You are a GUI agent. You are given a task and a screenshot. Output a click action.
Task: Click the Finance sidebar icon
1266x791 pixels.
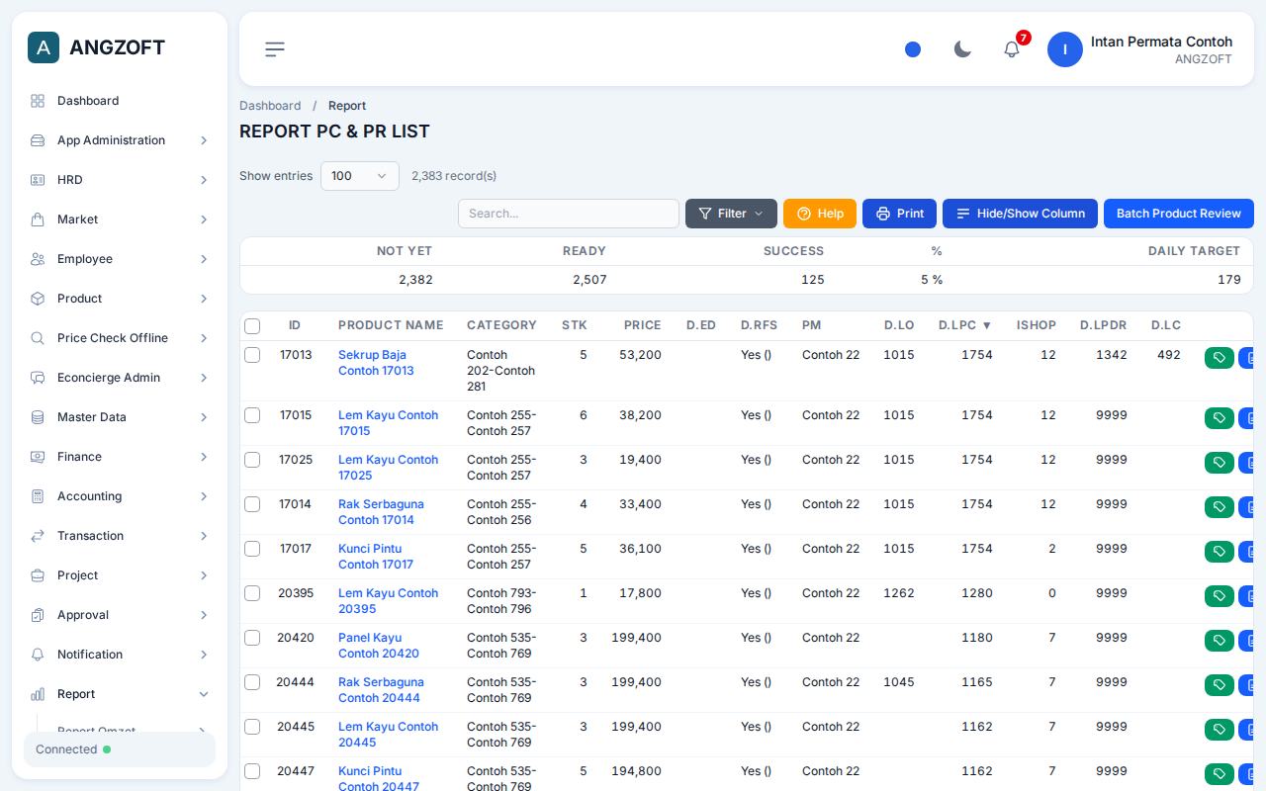click(x=38, y=457)
